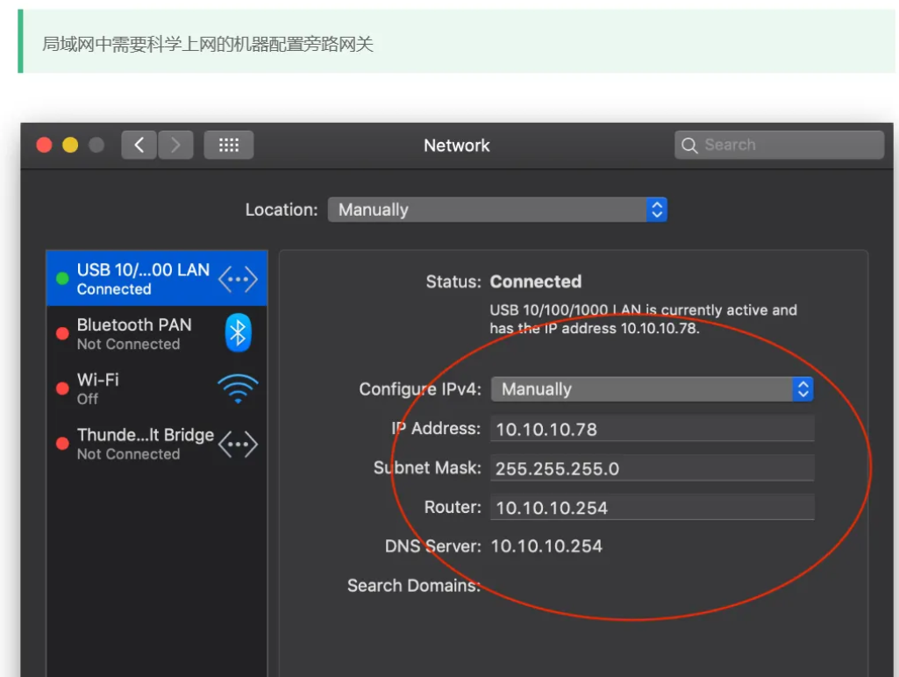Click the forward navigation arrow
Viewport: 899px width, 677px height.
175,145
